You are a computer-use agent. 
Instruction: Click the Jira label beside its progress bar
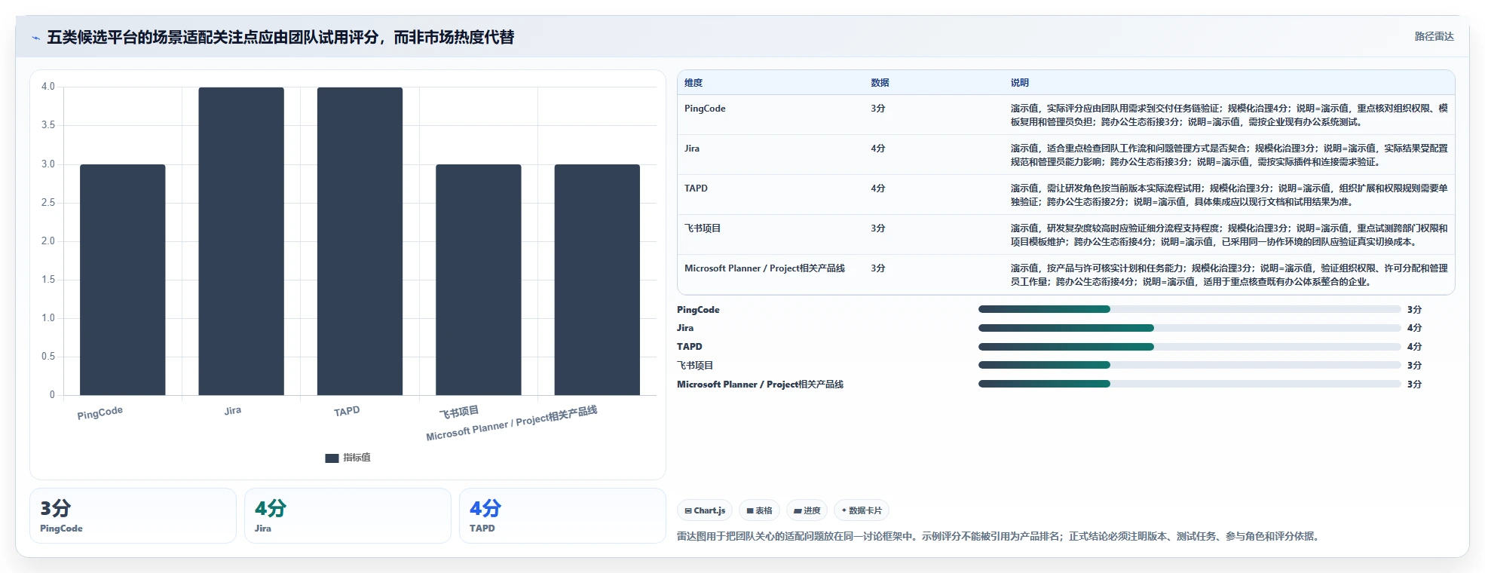(685, 328)
